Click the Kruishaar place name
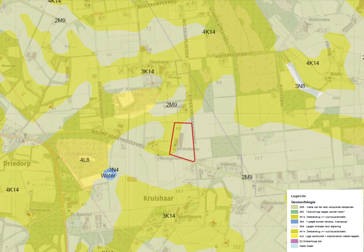Viewport: 364px width, 252px height. coord(158,198)
